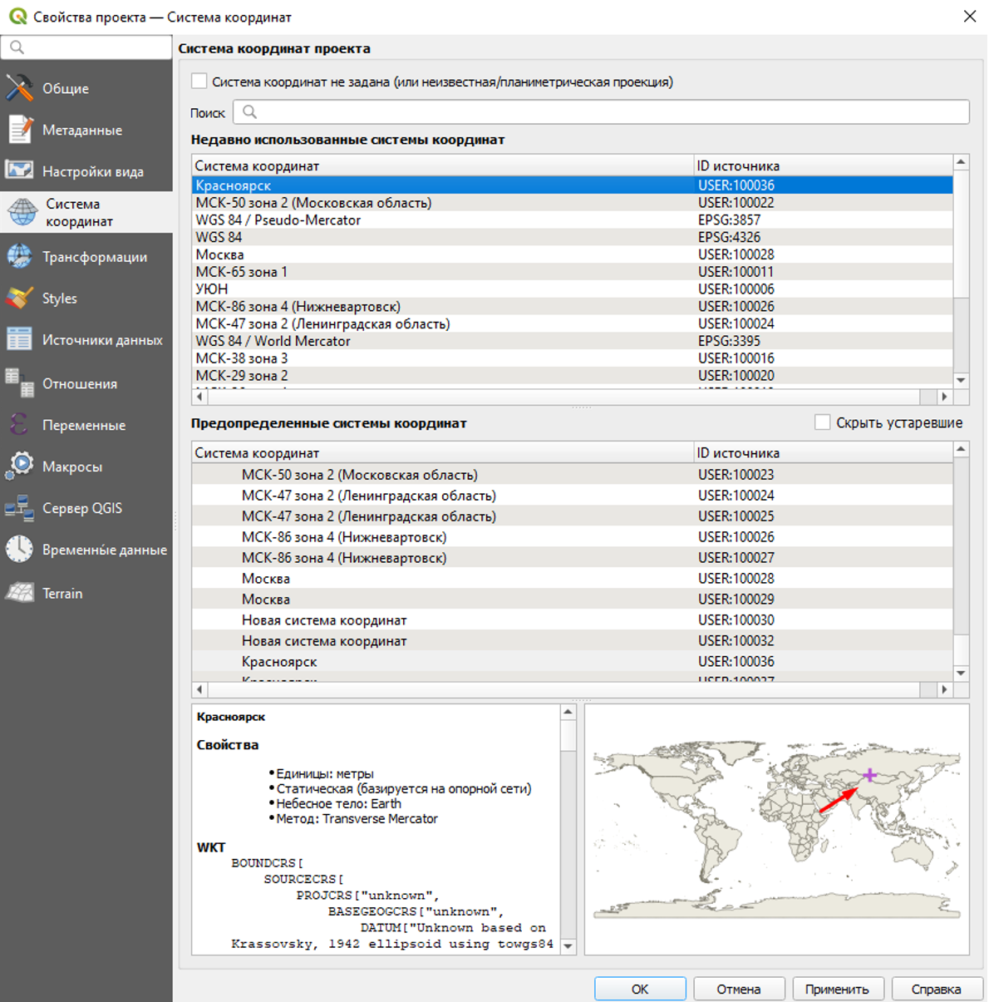Click the Трансформации globe icon

click(19, 257)
